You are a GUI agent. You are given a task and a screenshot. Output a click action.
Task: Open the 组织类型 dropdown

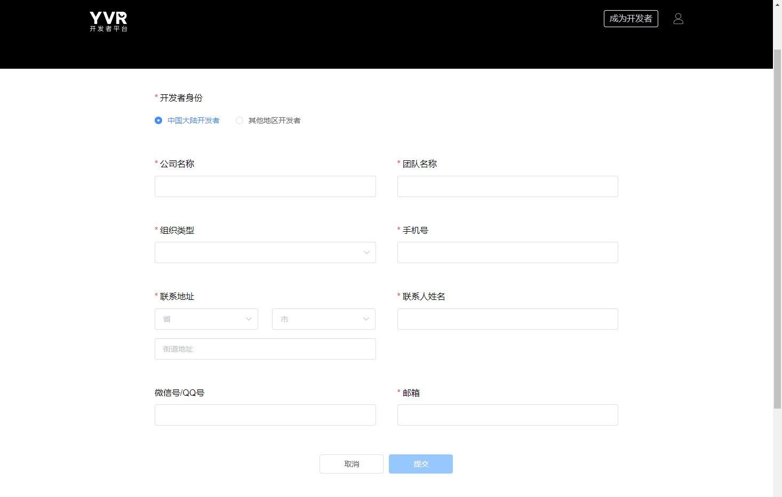[x=265, y=252]
